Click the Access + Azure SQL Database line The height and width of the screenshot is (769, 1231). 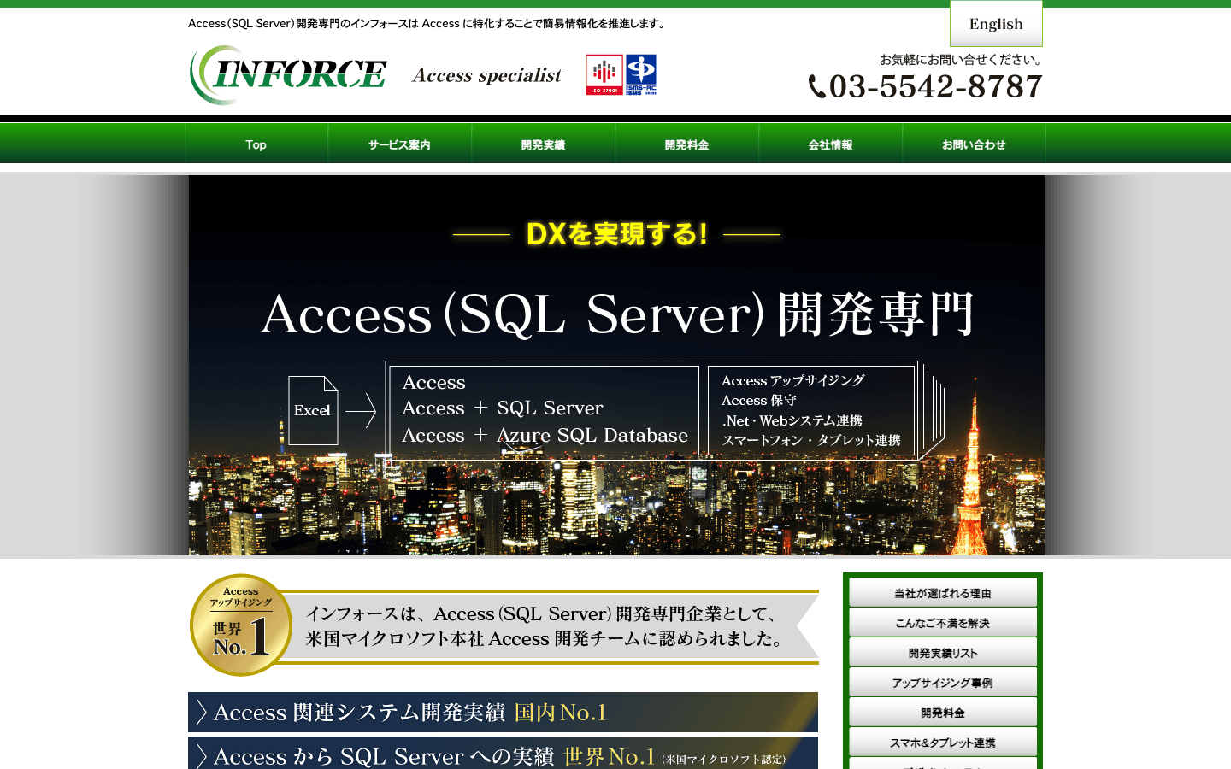(545, 435)
